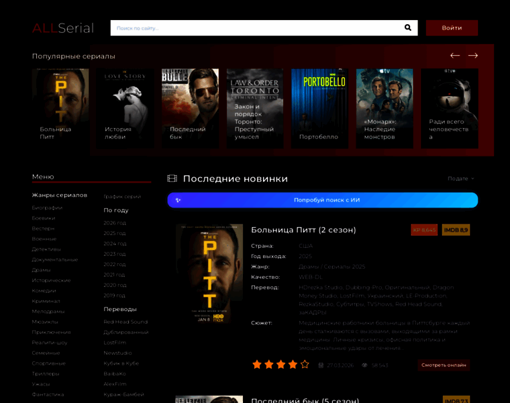Click the search magnifier icon
The height and width of the screenshot is (403, 510).
407,28
